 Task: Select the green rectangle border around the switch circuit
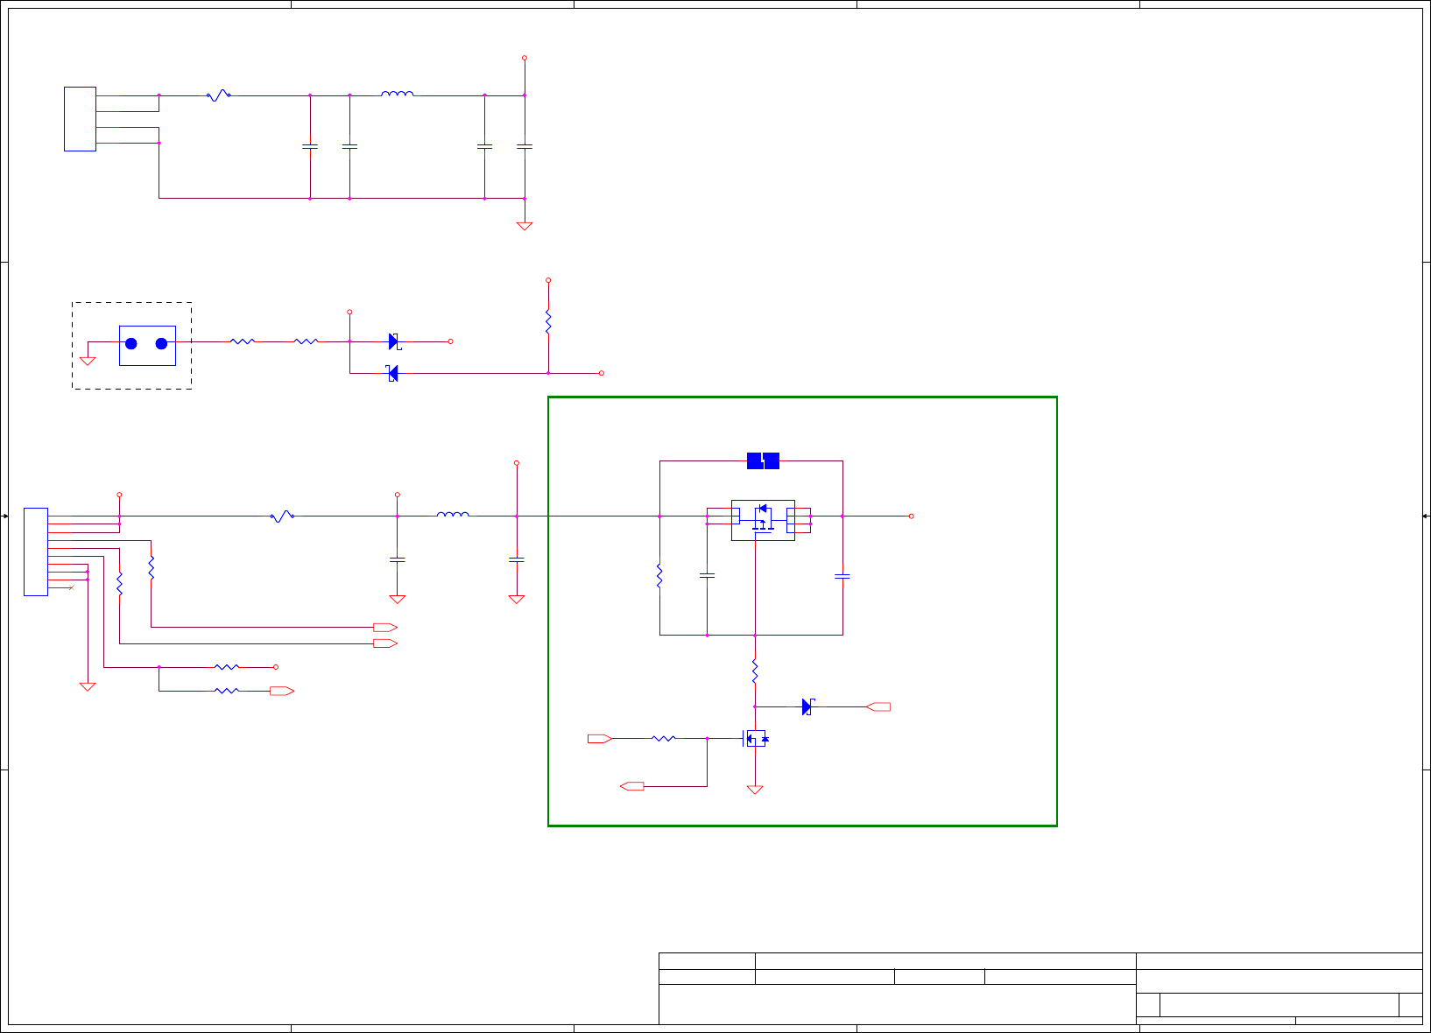pos(802,611)
